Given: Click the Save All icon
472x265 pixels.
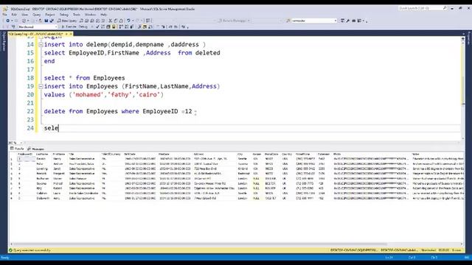Looking at the screenshot, I should pyautogui.click(x=52, y=21).
